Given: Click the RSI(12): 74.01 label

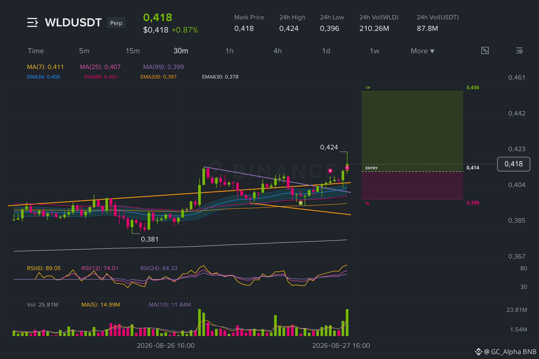Looking at the screenshot, I should pyautogui.click(x=100, y=268).
